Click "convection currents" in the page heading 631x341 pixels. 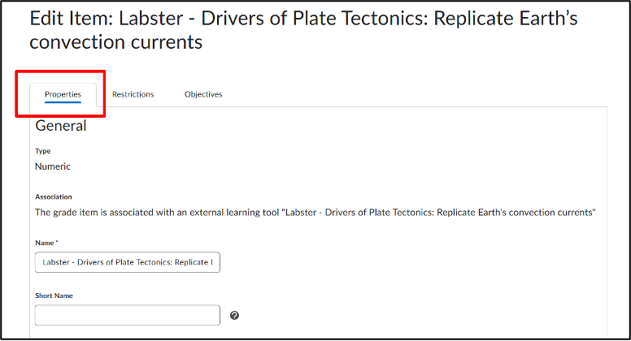pos(116,42)
